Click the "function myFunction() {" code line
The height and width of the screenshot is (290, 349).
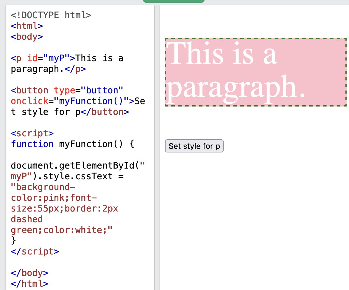(72, 144)
